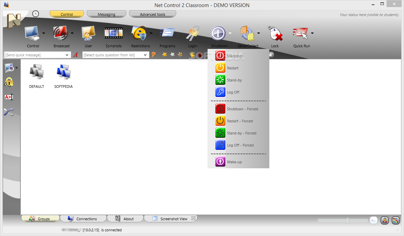
Task: Click the Net Control N logo
Action: pos(13,21)
